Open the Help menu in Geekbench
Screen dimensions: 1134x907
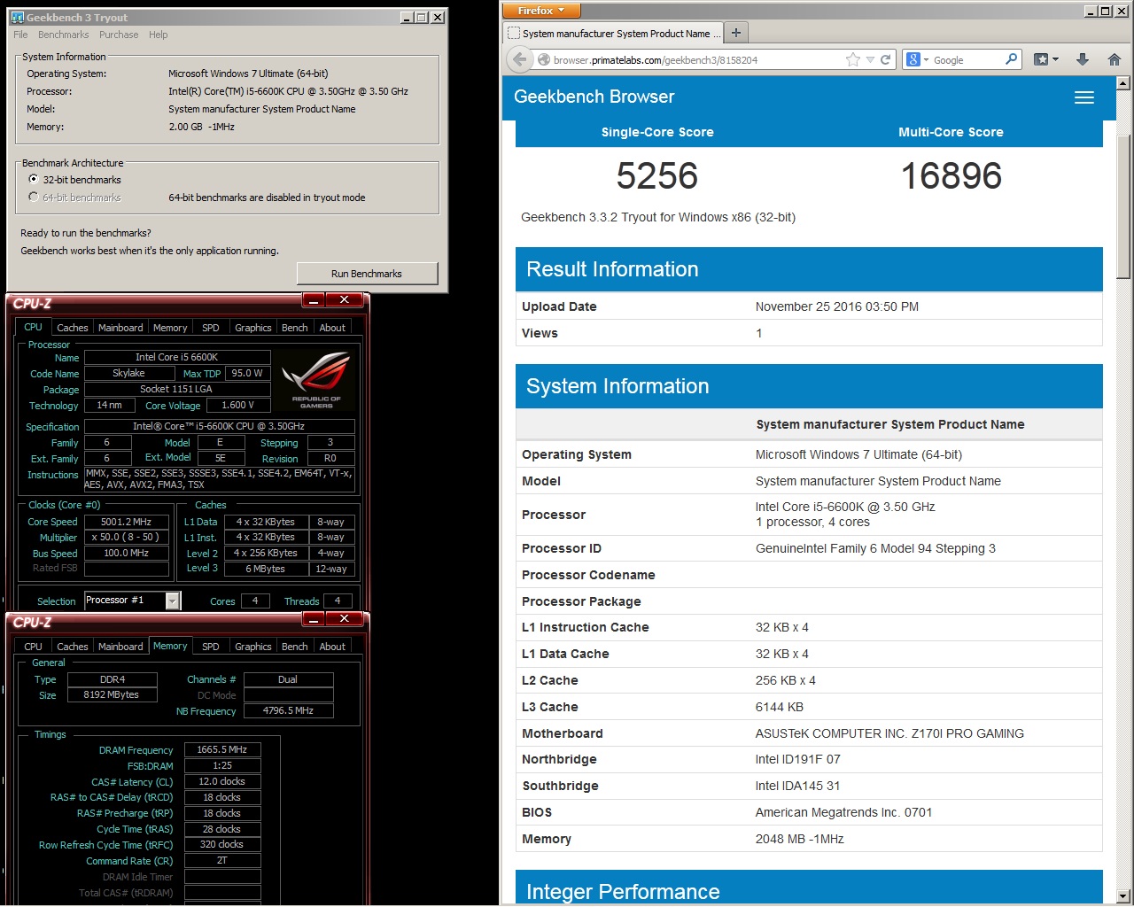pyautogui.click(x=158, y=35)
